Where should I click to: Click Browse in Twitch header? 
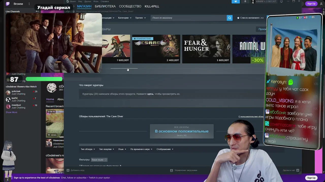(x=18, y=4)
